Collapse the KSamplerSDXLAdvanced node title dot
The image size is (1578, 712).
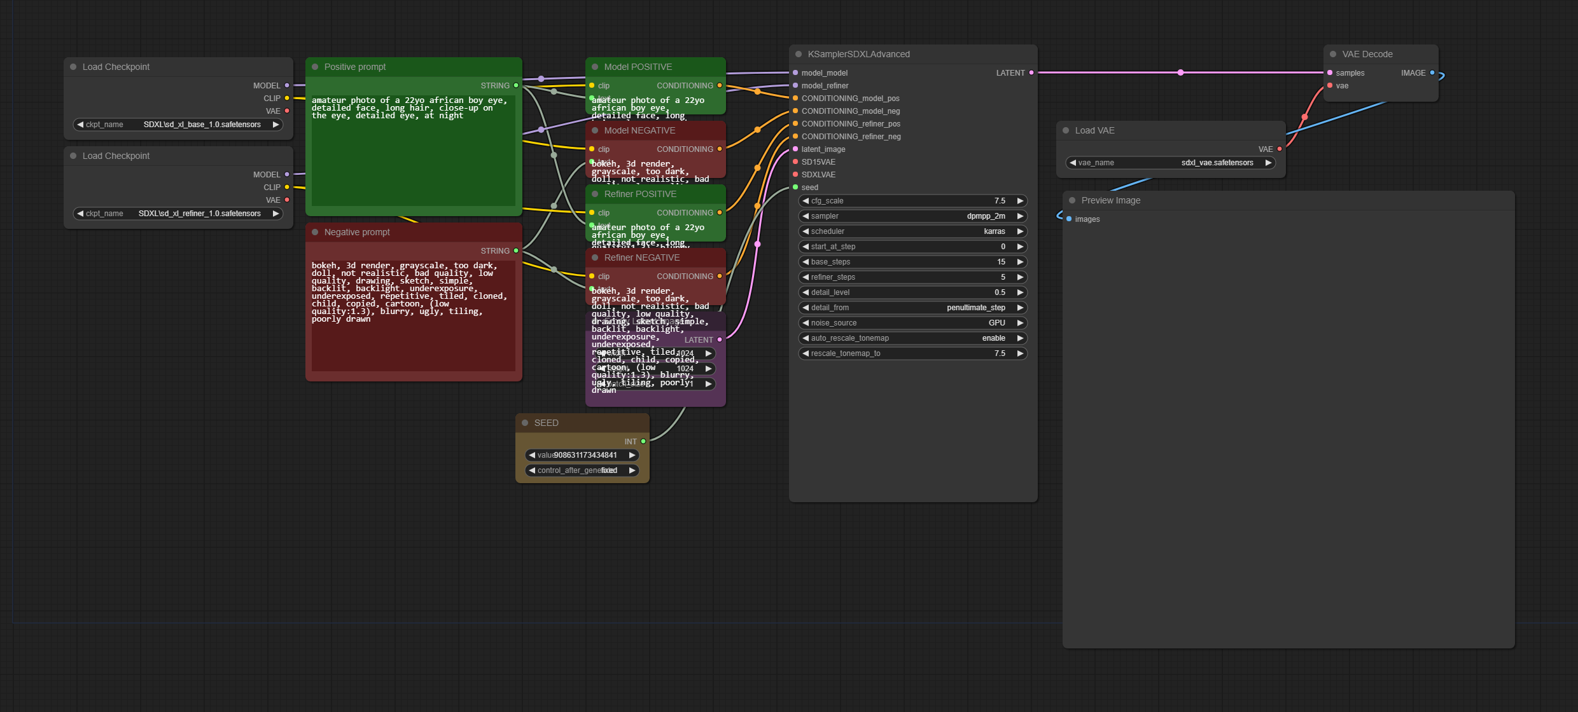point(799,54)
